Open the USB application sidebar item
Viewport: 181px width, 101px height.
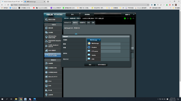point(53,50)
